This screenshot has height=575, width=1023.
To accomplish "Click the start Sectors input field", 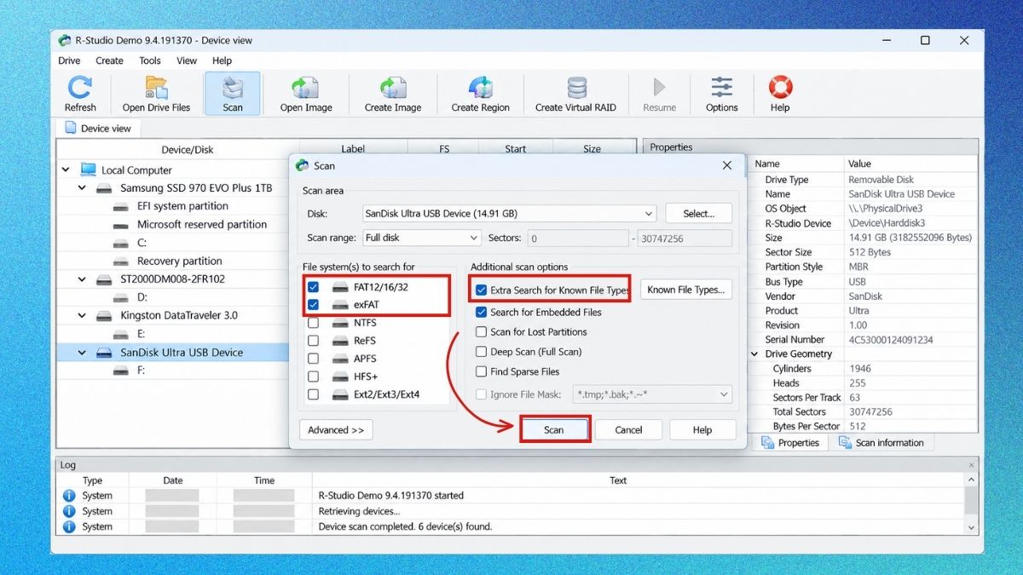I will (x=578, y=239).
